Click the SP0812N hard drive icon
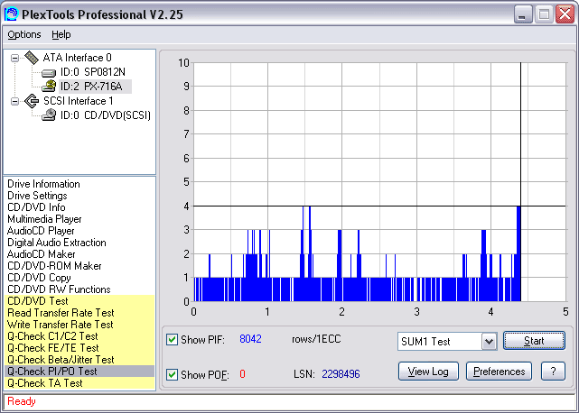This screenshot has width=579, height=413. pyautogui.click(x=49, y=73)
